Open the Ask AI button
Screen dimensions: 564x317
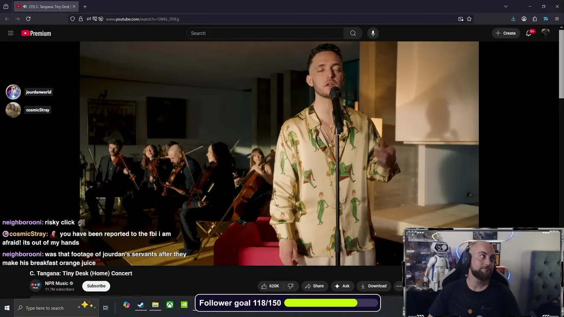[x=342, y=286]
